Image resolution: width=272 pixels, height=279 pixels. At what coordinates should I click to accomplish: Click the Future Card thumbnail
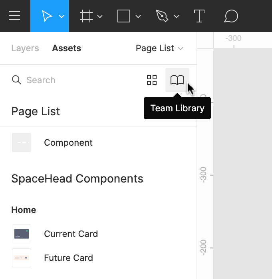[22, 258]
